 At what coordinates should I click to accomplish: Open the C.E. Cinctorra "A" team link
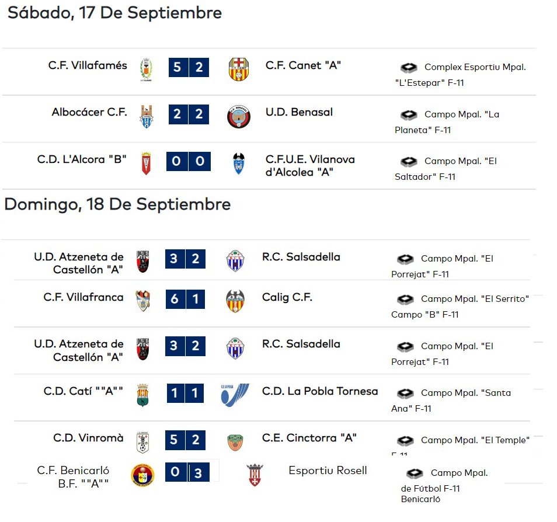coord(309,438)
